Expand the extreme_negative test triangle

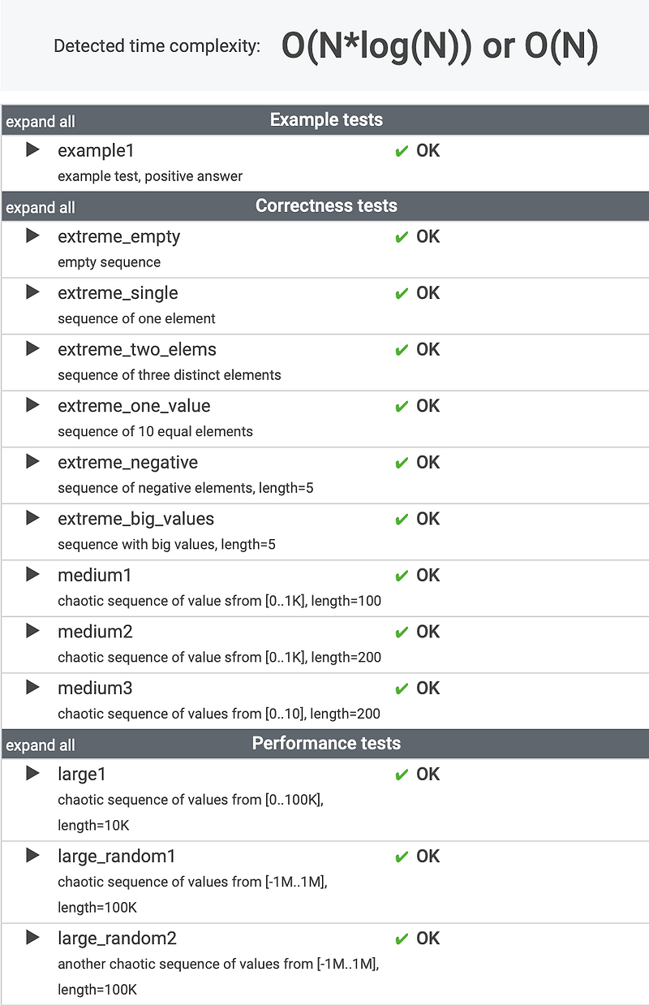pyautogui.click(x=32, y=462)
